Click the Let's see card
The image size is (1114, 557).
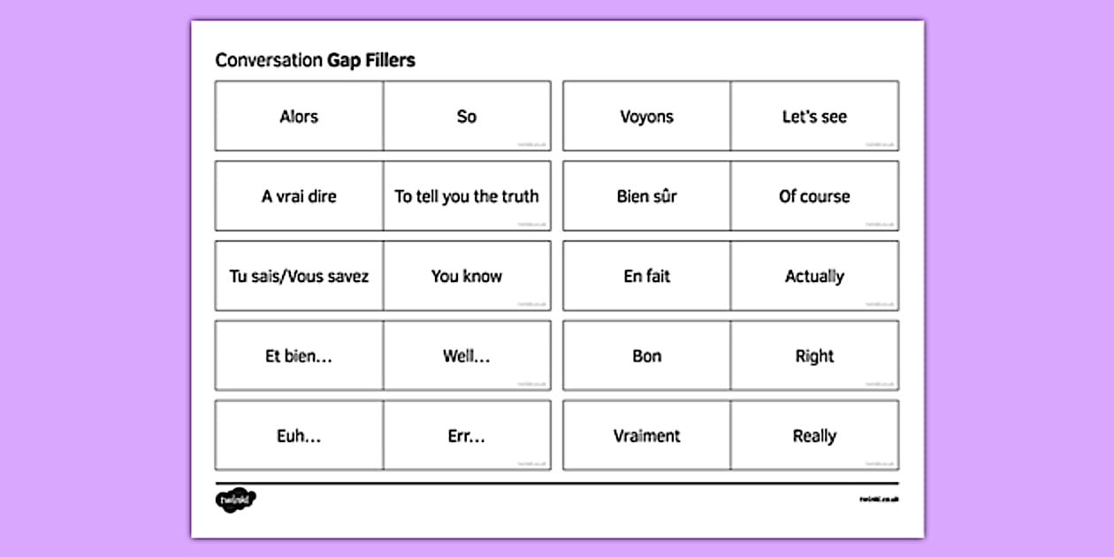(814, 117)
